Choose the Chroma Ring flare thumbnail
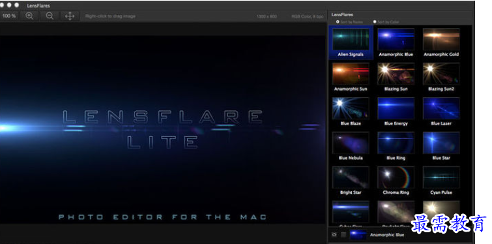 (x=396, y=177)
